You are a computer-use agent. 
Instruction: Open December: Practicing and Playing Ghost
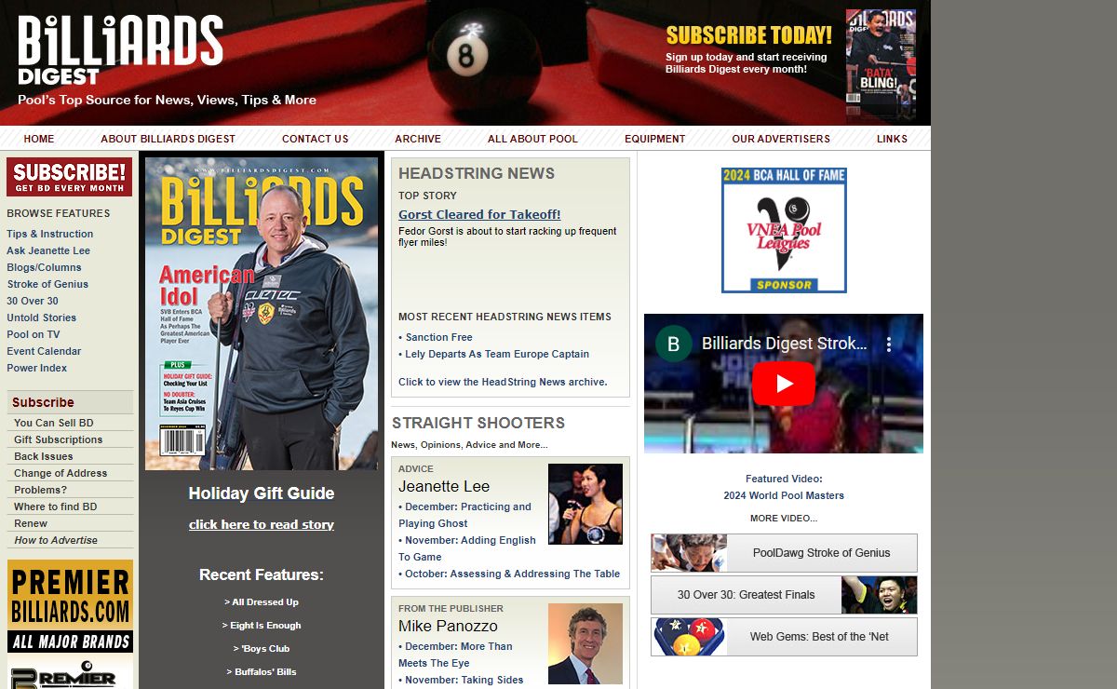(465, 515)
